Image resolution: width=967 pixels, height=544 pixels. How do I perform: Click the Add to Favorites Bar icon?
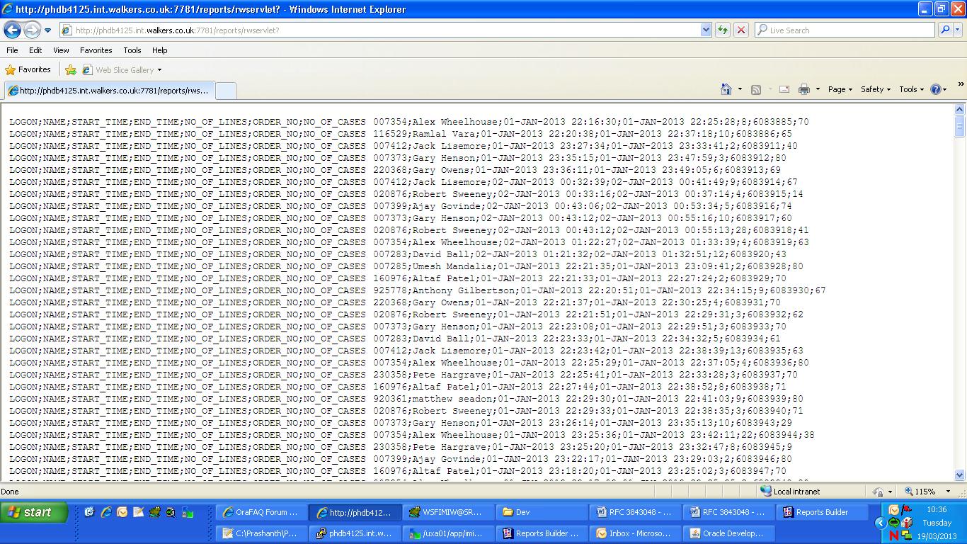(x=71, y=70)
